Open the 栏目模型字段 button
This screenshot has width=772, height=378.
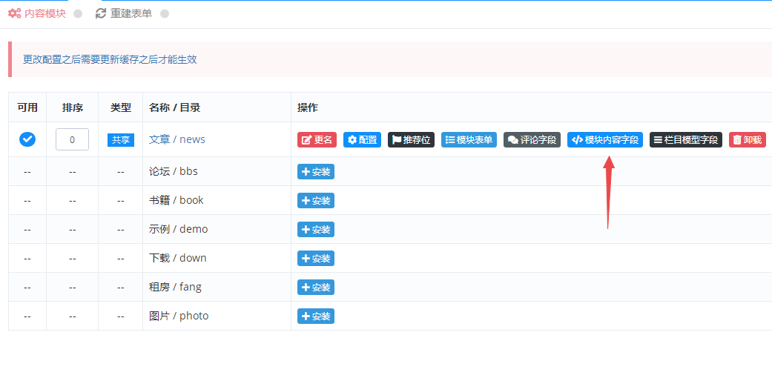point(685,140)
